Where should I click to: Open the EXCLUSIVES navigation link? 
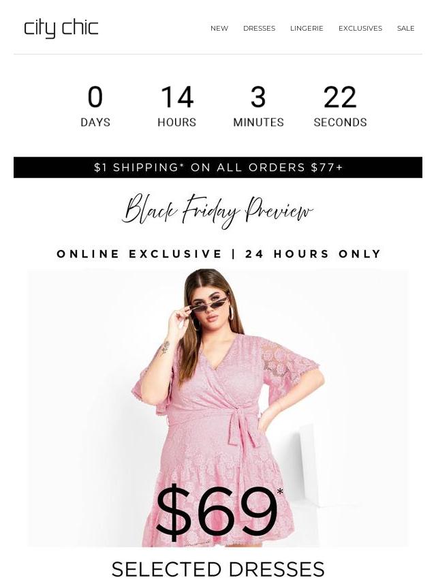[x=360, y=28]
